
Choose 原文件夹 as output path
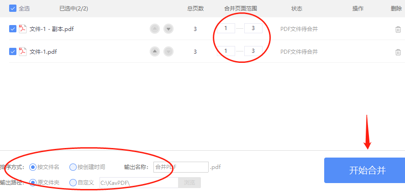33,183
